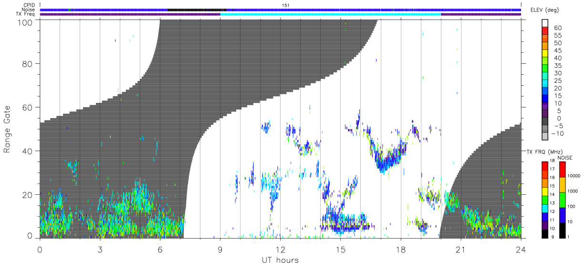The image size is (586, 270).
Task: Pick the black swatch of the NOISE bar
Action: click(563, 230)
